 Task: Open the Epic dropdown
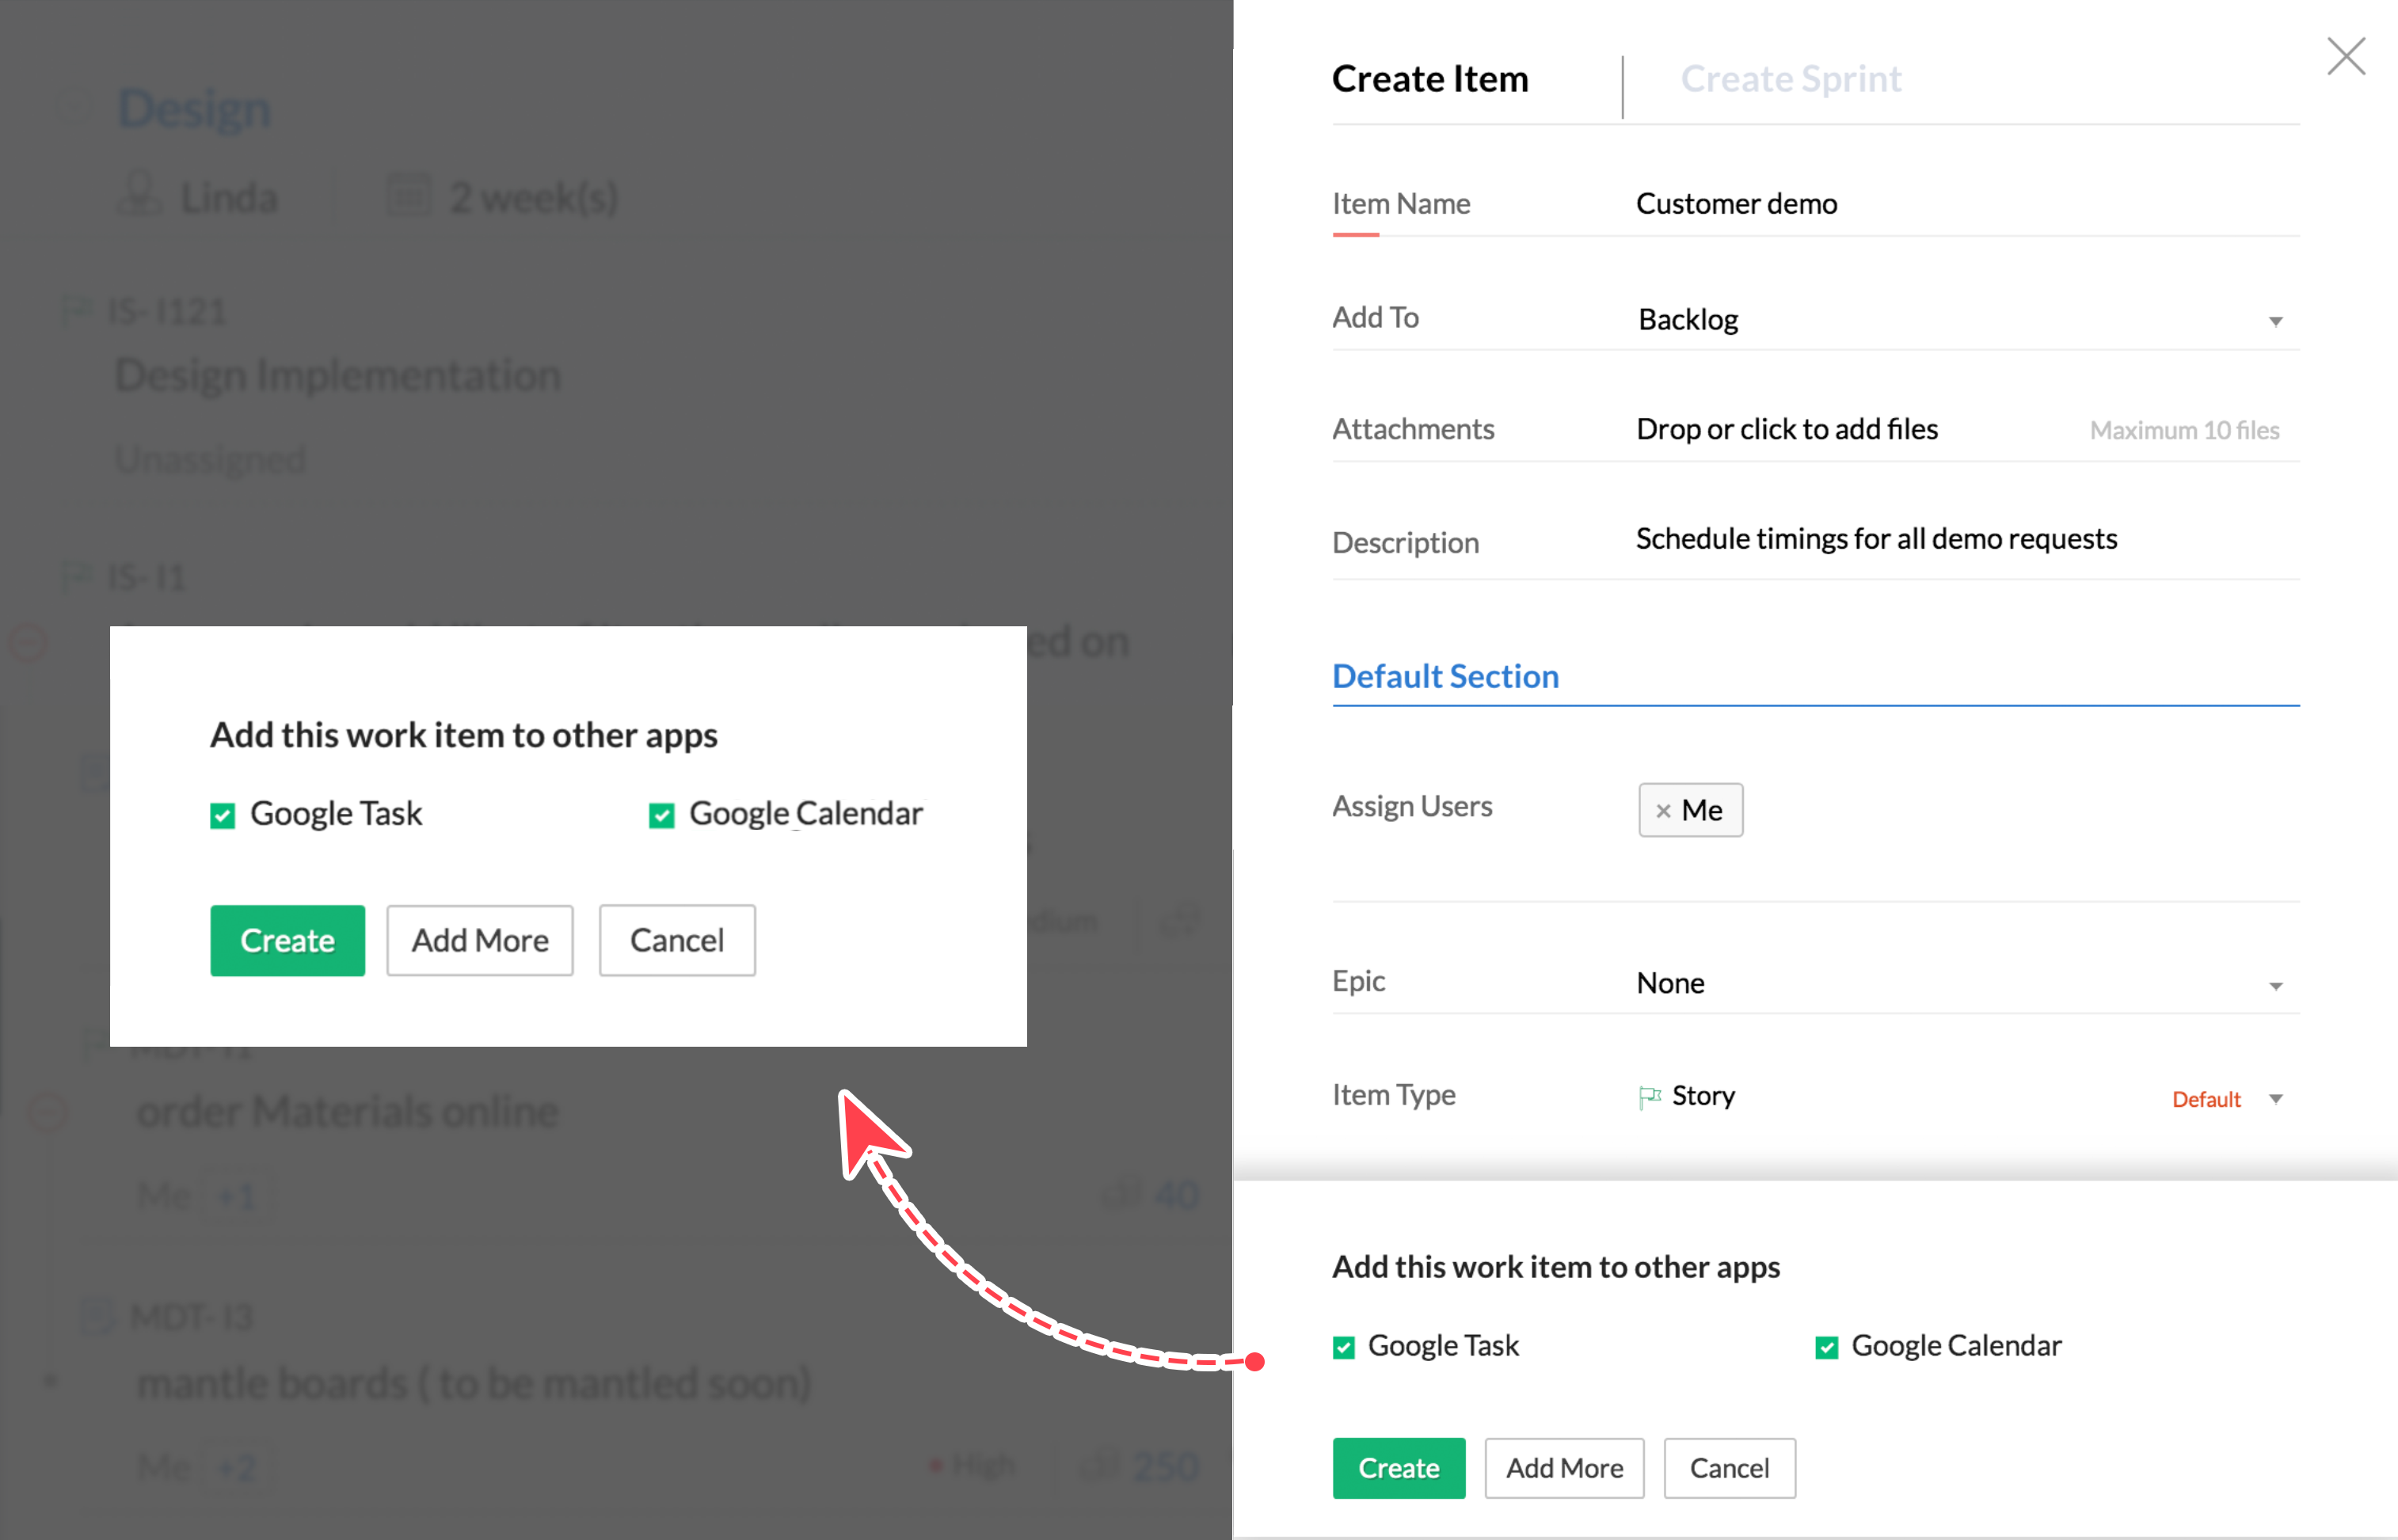[2275, 986]
